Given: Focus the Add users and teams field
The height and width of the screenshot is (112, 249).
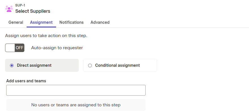Looking at the screenshot, I should coord(76,90).
